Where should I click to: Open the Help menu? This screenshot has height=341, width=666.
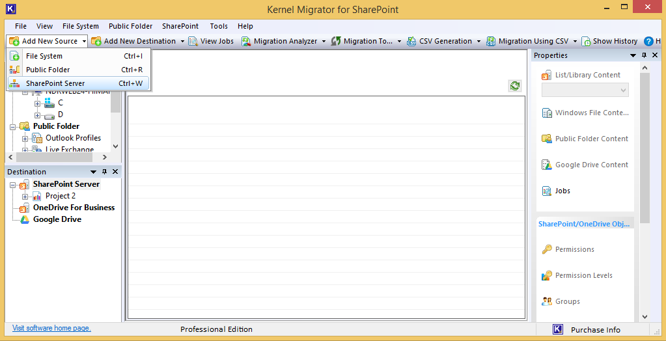(x=245, y=26)
